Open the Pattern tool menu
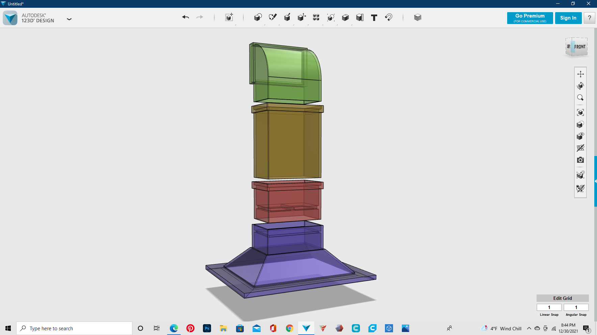 click(316, 17)
